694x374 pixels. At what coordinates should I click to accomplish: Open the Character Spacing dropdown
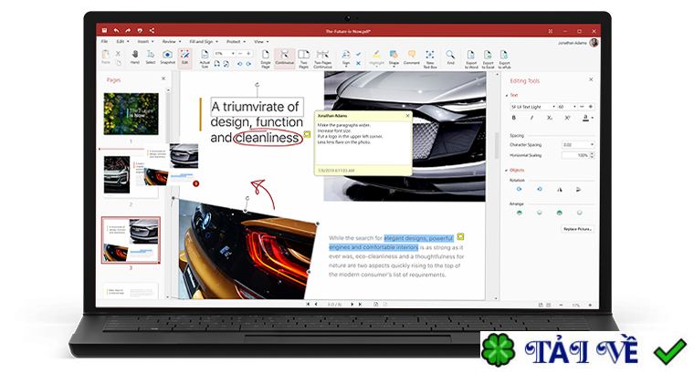point(592,144)
